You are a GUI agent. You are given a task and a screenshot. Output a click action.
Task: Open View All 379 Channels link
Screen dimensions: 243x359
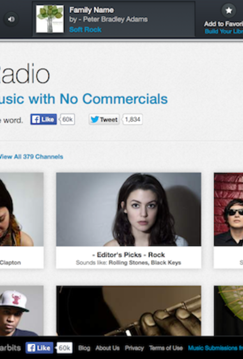[x=30, y=157]
